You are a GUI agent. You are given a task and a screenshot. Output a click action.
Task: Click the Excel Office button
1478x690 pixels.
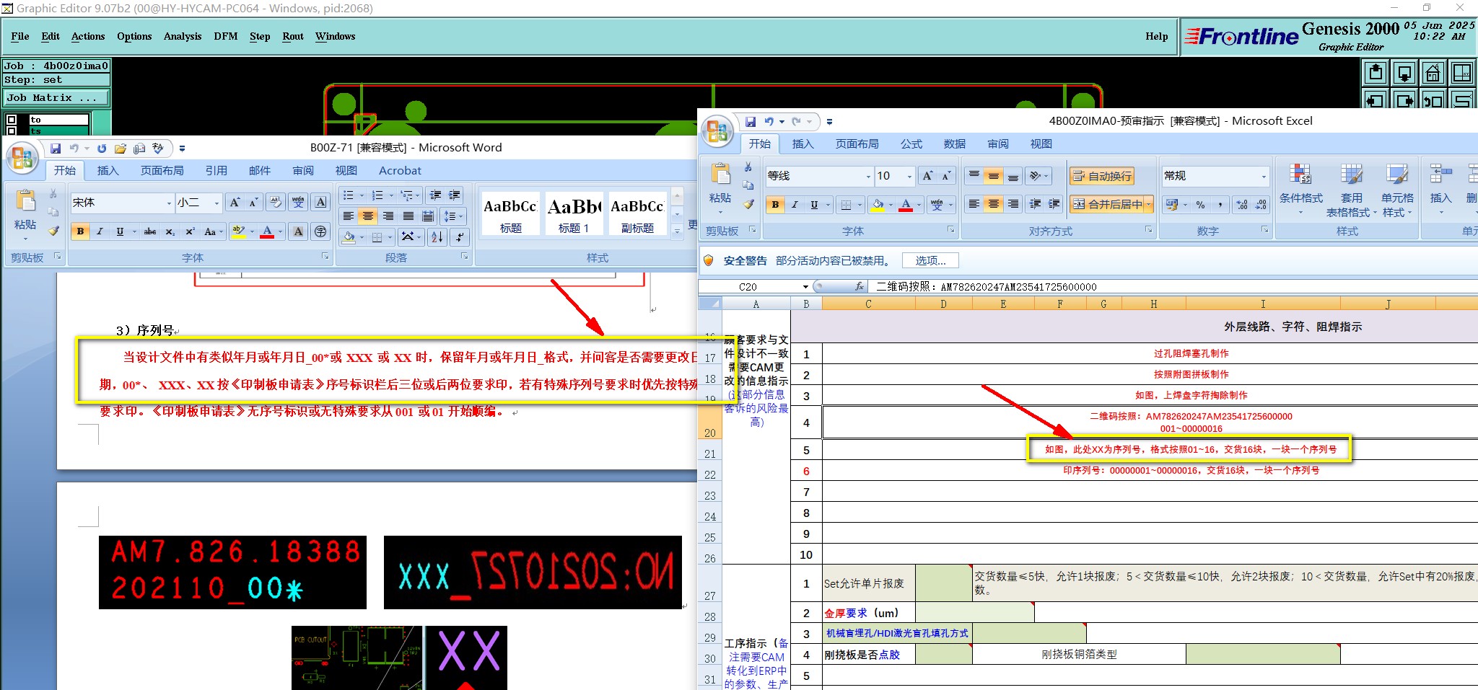pos(717,131)
